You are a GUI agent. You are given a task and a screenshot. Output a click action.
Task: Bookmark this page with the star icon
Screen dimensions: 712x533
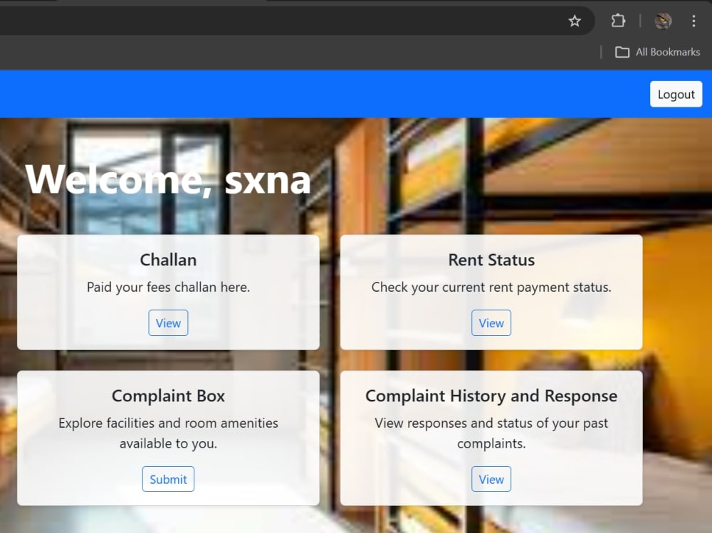tap(575, 21)
